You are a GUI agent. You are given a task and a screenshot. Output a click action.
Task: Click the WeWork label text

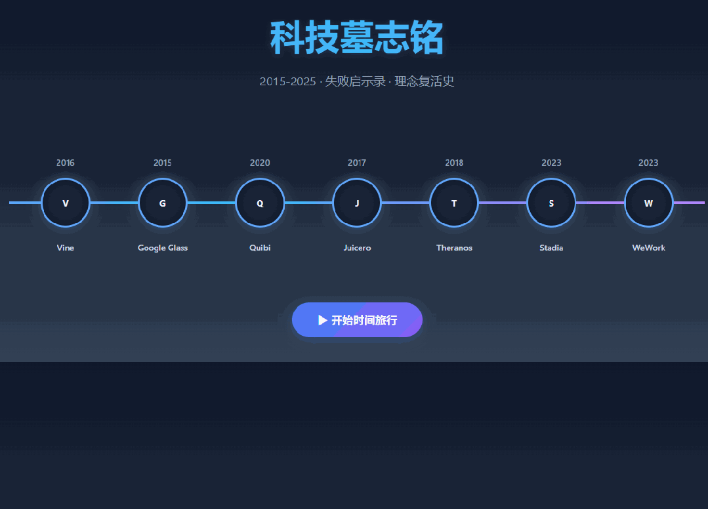[x=649, y=248]
